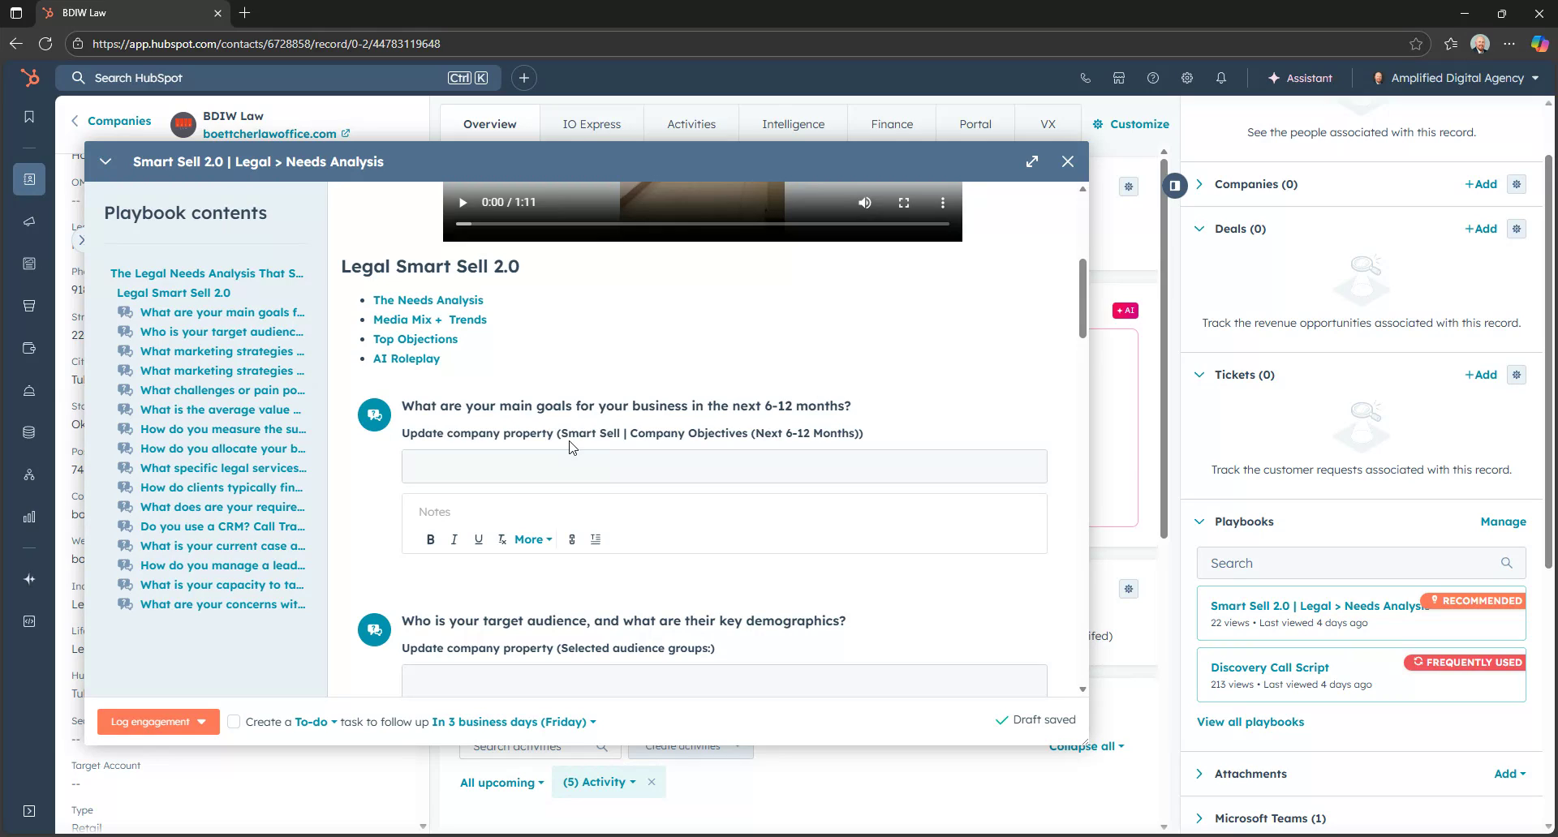The height and width of the screenshot is (837, 1558).
Task: Select the Contacts icon in the left sidebar
Action: 29,179
